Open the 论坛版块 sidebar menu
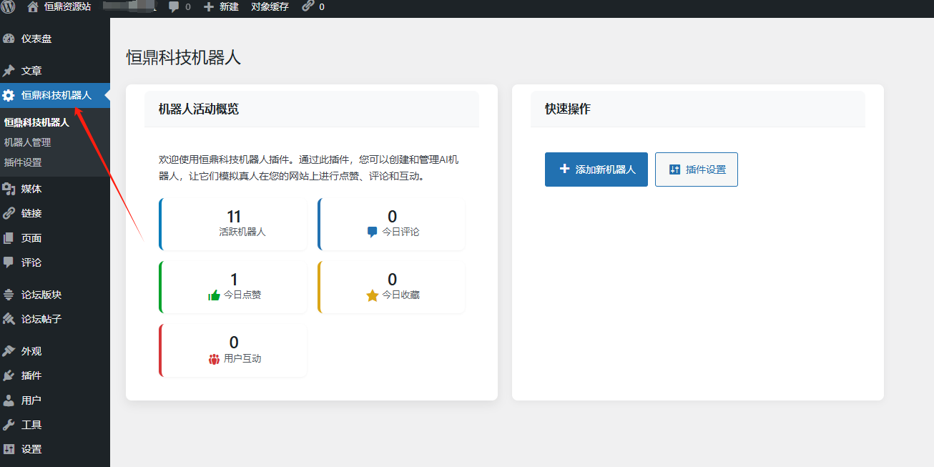The height and width of the screenshot is (467, 934). pyautogui.click(x=55, y=295)
